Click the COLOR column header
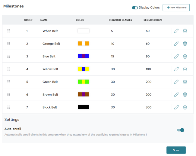 click(x=80, y=20)
